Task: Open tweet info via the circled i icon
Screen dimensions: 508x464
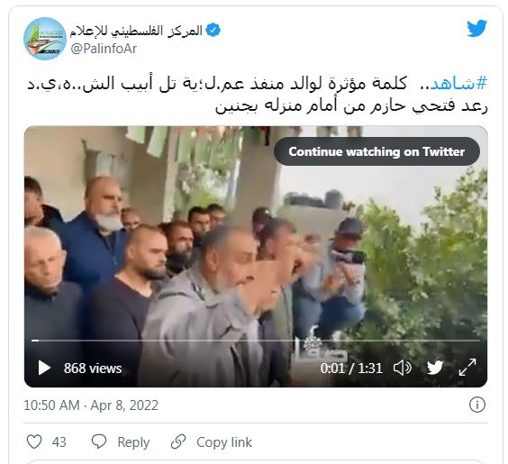Action: (476, 405)
